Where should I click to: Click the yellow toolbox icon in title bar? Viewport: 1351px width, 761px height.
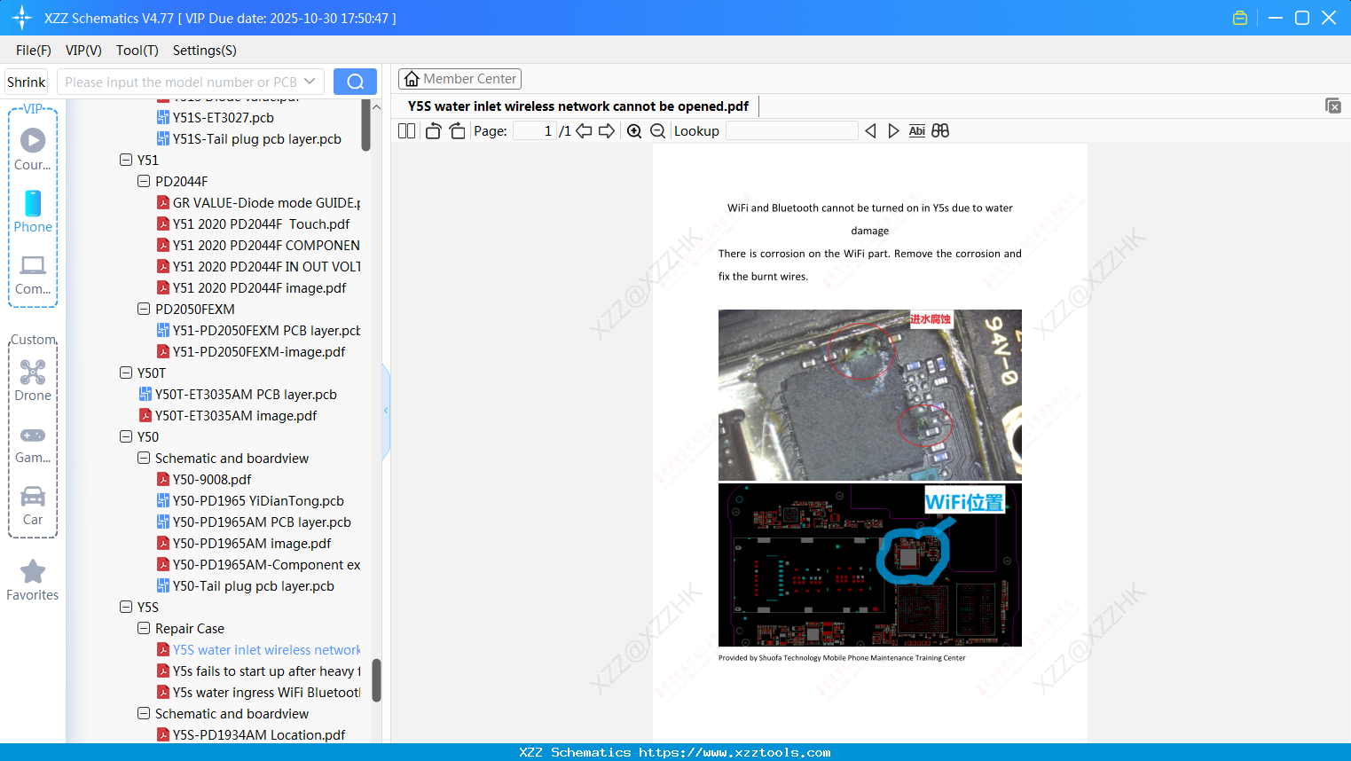1240,18
